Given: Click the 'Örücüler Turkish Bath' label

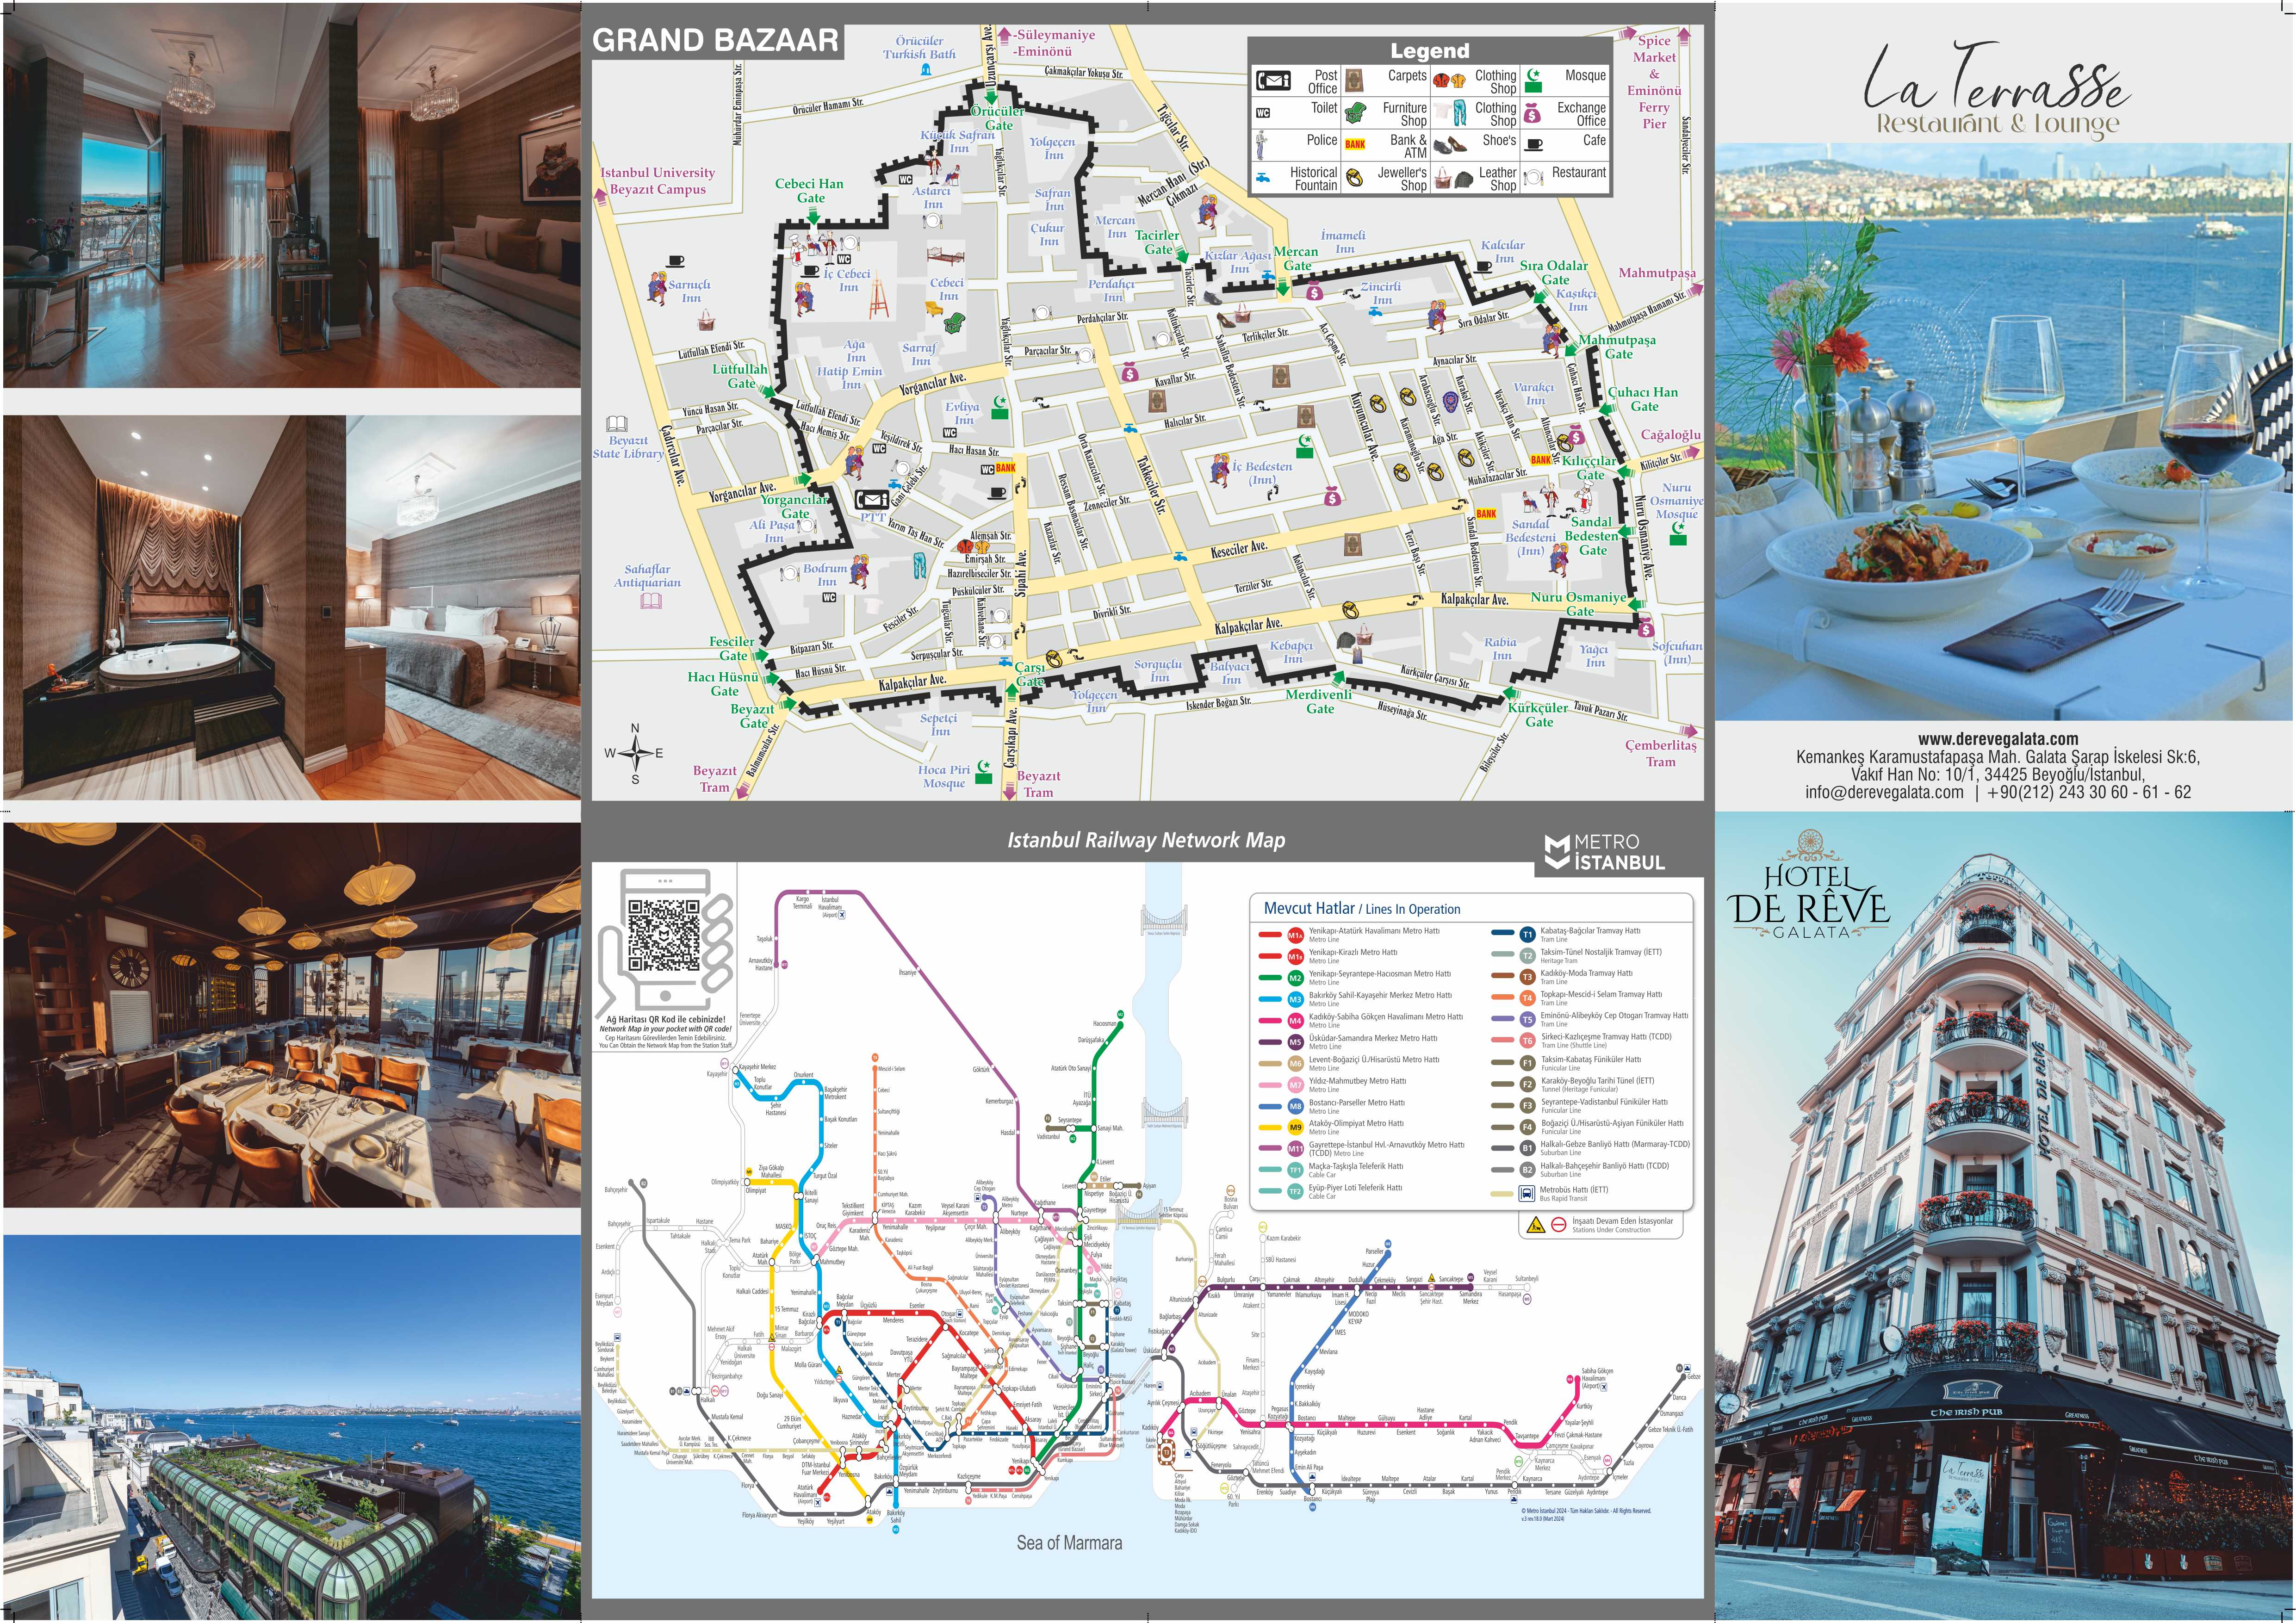Looking at the screenshot, I should pos(919,48).
